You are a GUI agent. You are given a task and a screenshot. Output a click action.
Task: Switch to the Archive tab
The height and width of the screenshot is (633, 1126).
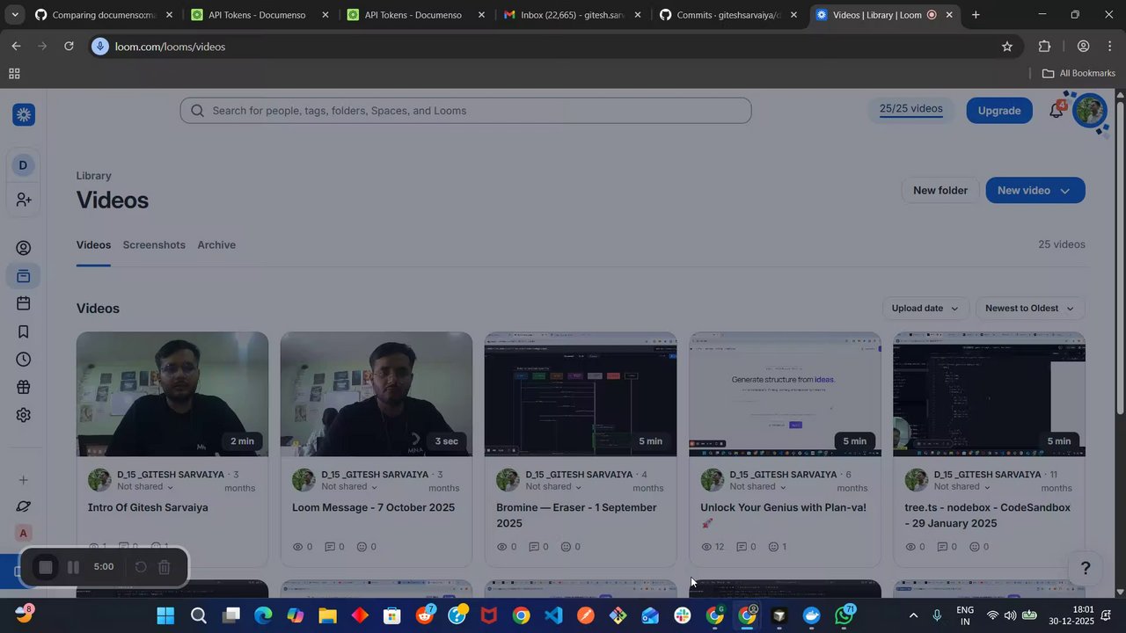tap(216, 245)
